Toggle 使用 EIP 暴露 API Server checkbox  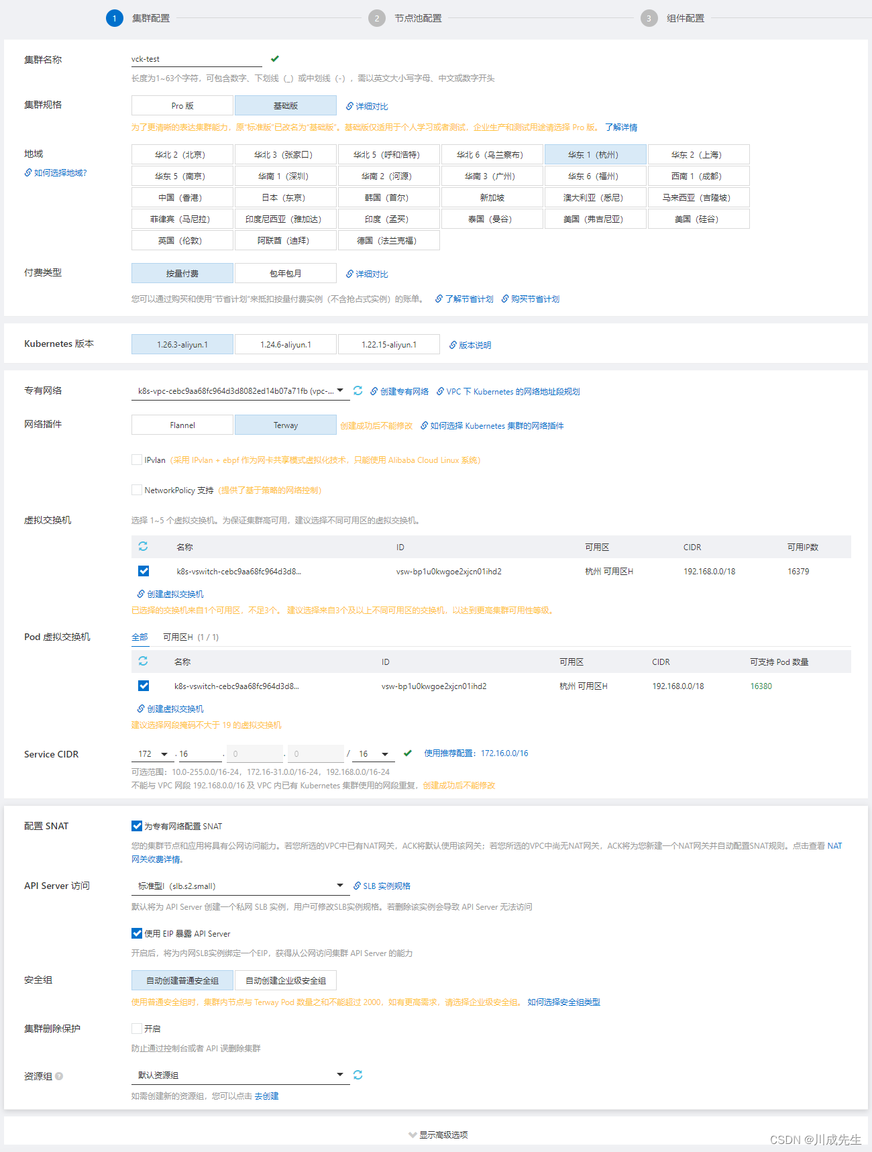pos(137,933)
